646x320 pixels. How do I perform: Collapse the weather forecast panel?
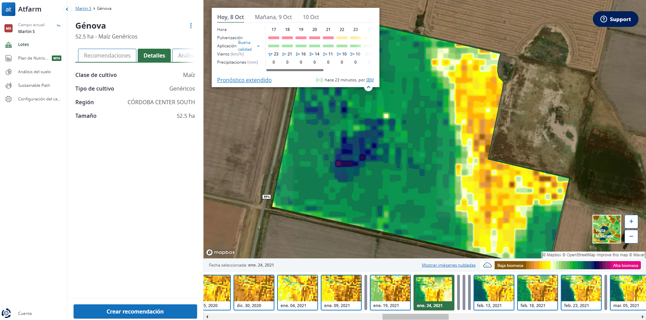(x=368, y=87)
